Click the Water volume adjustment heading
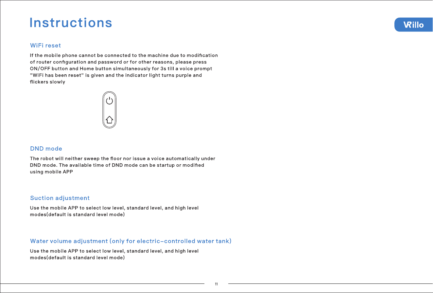Image resolution: width=433 pixels, height=293 pixels. pyautogui.click(x=131, y=241)
